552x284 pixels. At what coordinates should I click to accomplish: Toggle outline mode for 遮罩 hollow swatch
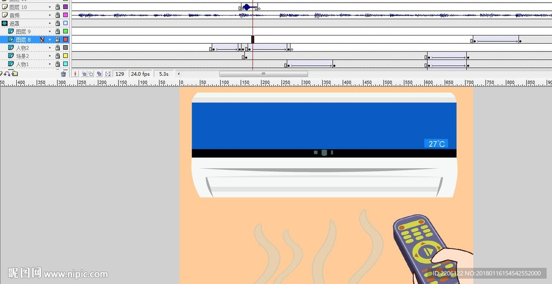pos(65,23)
